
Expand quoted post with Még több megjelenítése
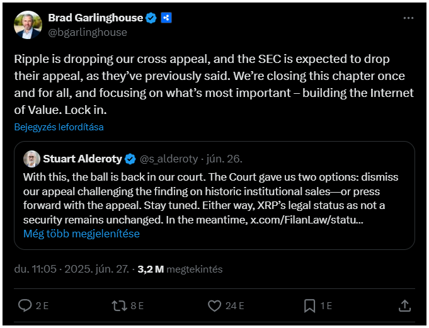(x=81, y=234)
